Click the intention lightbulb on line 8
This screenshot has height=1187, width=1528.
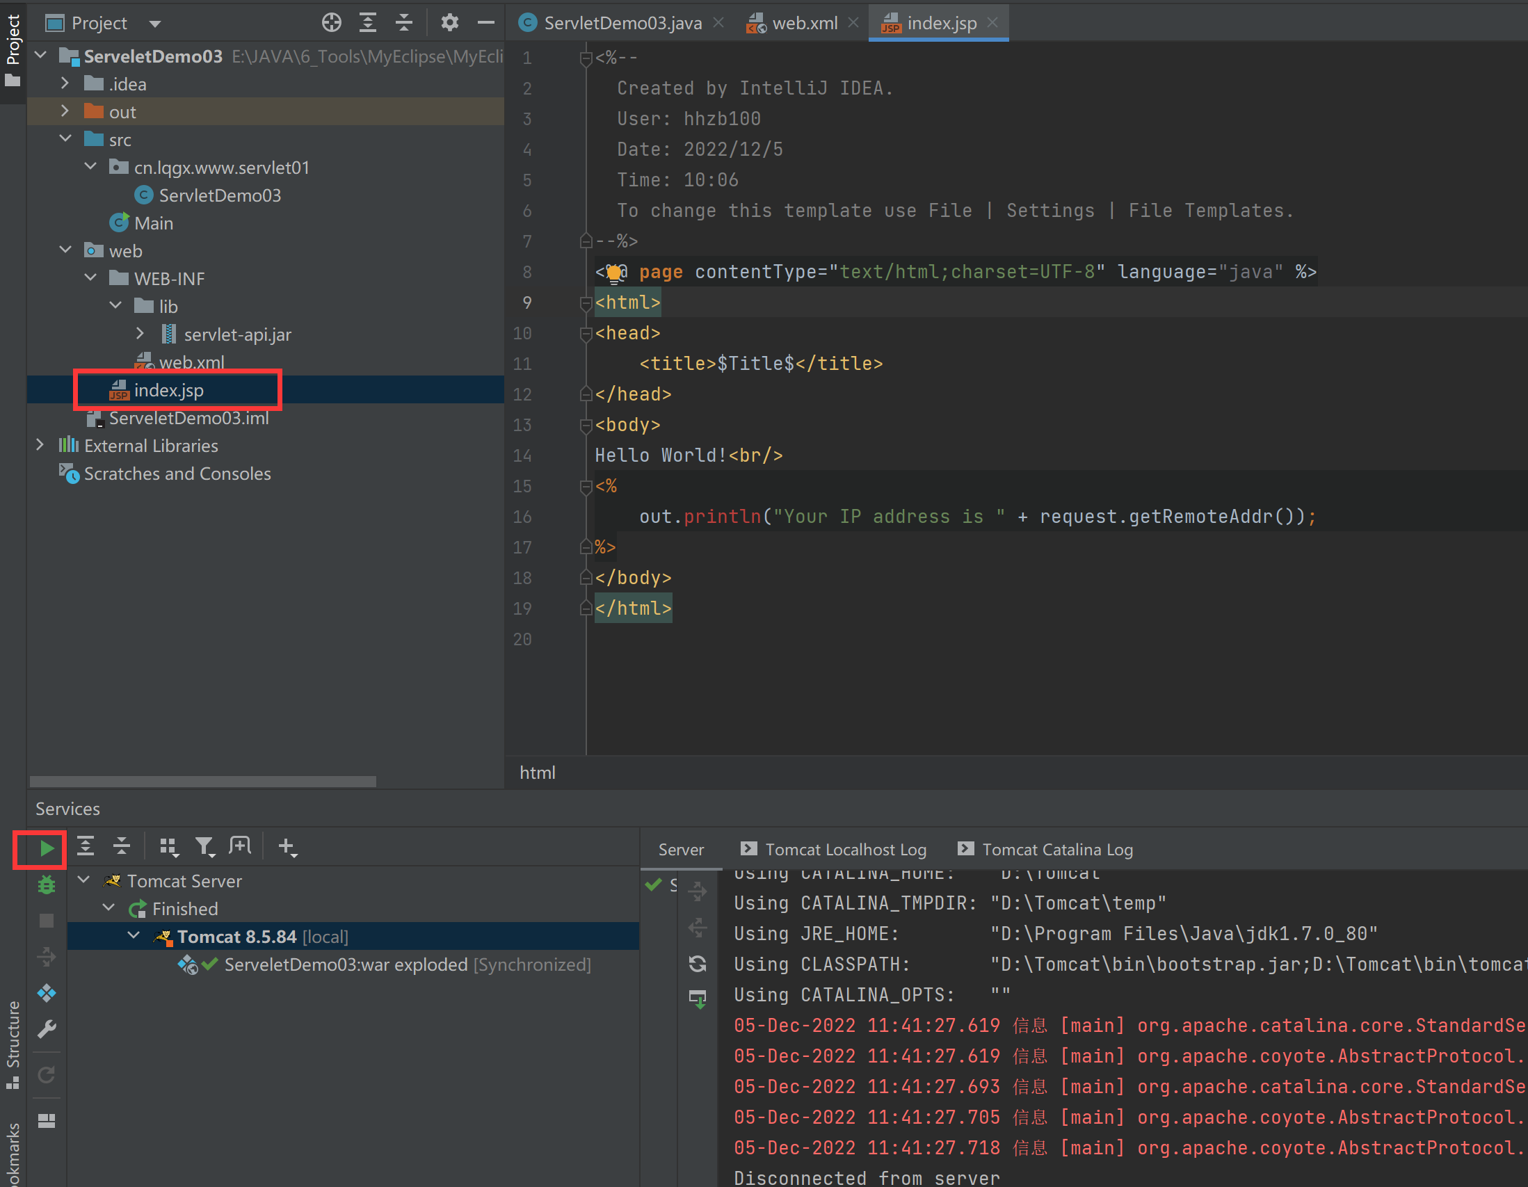click(614, 273)
